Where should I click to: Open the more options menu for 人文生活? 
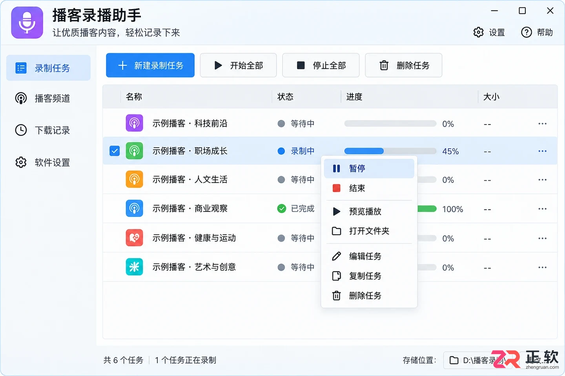(x=542, y=180)
